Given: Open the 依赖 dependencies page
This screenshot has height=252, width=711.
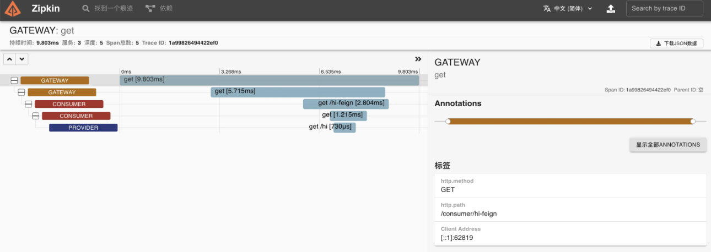Looking at the screenshot, I should [159, 9].
